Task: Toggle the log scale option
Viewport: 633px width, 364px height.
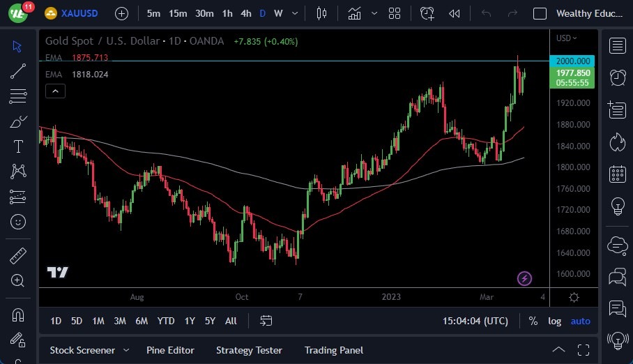Action: pos(554,321)
